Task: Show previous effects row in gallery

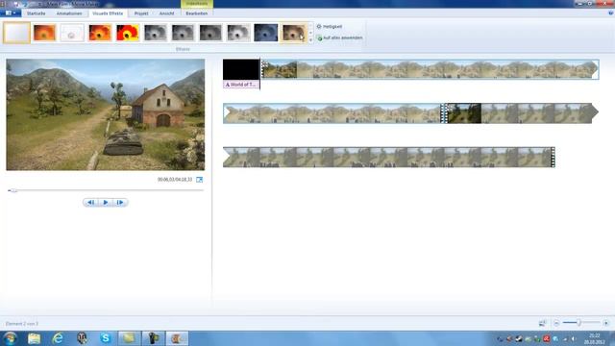Action: click(310, 26)
